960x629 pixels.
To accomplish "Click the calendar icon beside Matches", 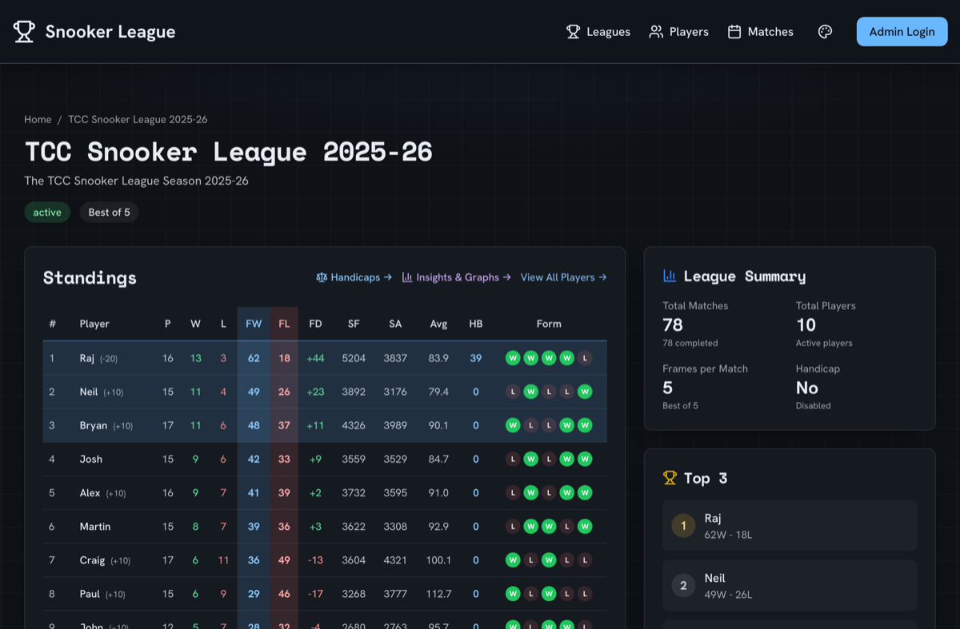I will (734, 32).
